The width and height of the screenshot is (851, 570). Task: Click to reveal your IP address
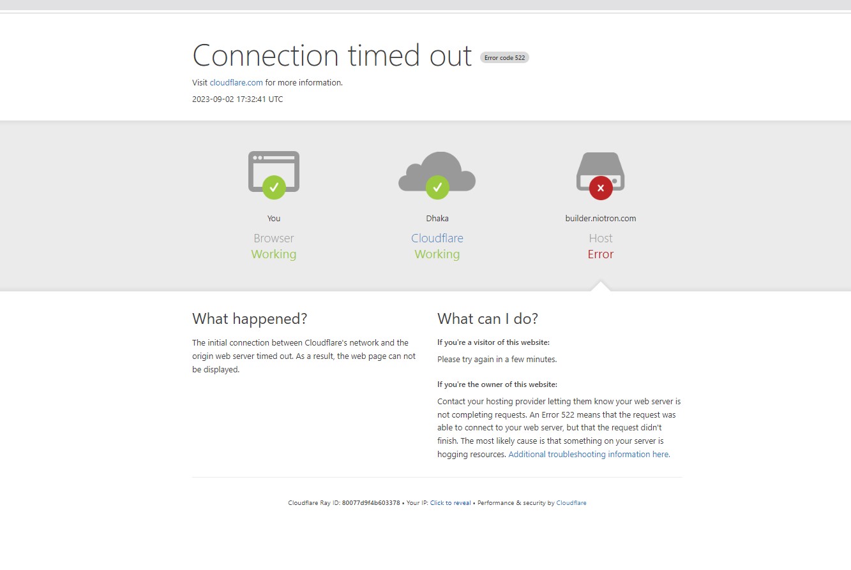pyautogui.click(x=450, y=503)
